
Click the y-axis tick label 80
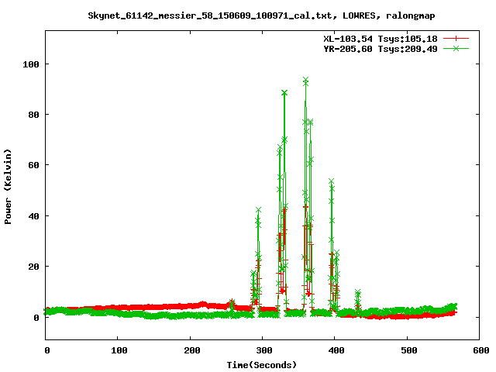pos(33,115)
